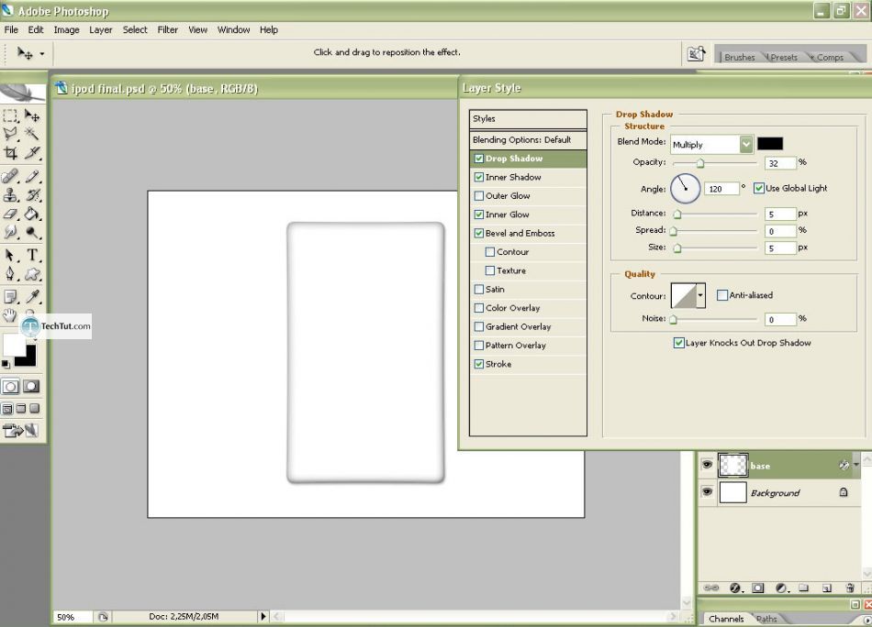Open the Image menu
This screenshot has height=627, width=872.
[x=66, y=30]
